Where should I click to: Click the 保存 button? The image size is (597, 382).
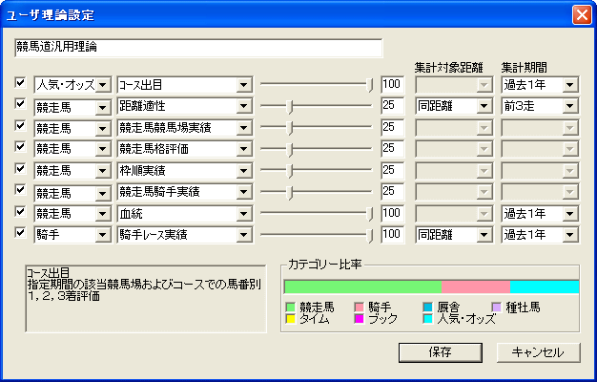[441, 352]
